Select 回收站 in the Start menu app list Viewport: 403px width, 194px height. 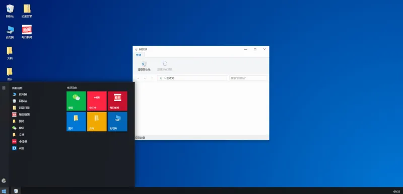[x=20, y=101]
